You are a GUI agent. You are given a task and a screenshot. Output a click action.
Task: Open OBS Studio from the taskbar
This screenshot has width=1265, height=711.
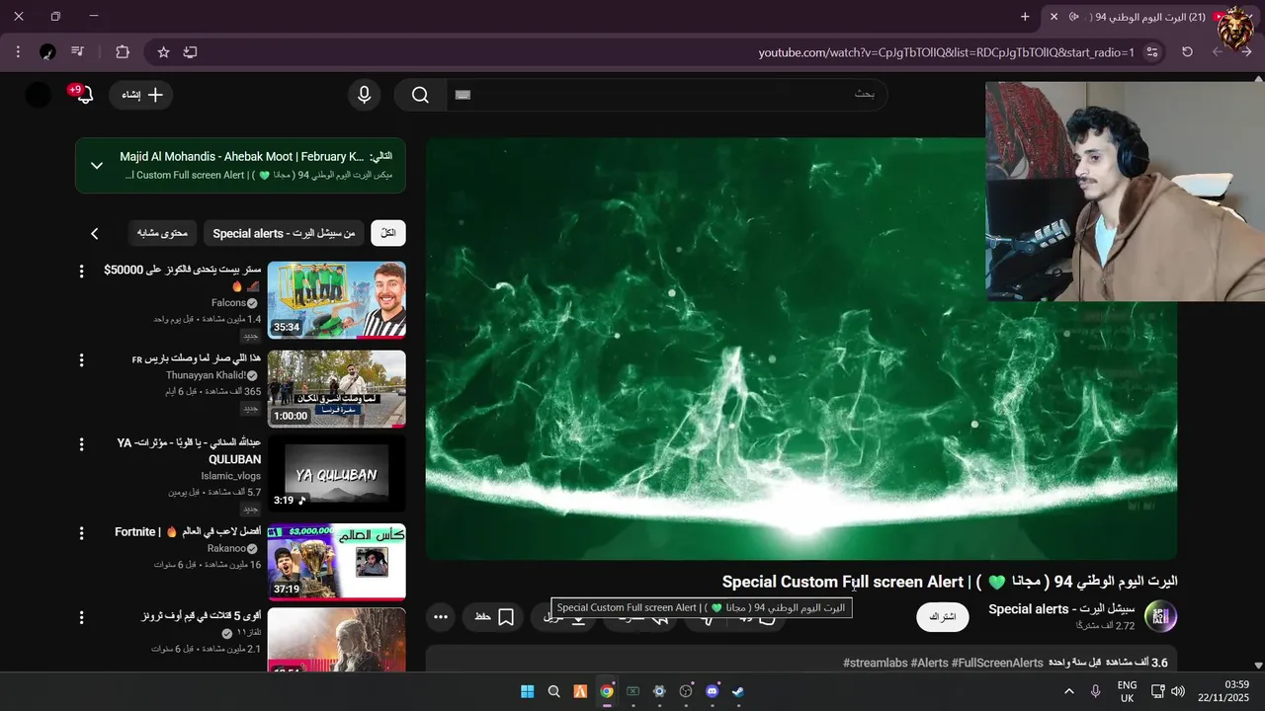point(686,691)
